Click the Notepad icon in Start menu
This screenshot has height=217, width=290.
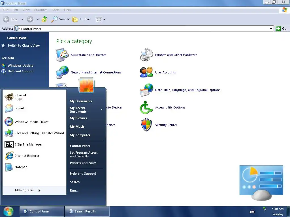click(9, 167)
